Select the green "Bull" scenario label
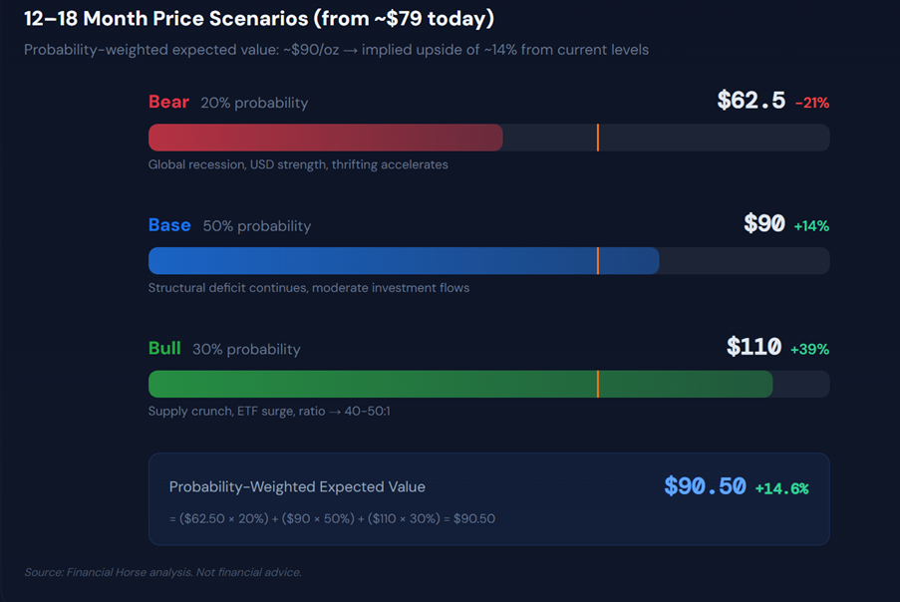 tap(164, 349)
